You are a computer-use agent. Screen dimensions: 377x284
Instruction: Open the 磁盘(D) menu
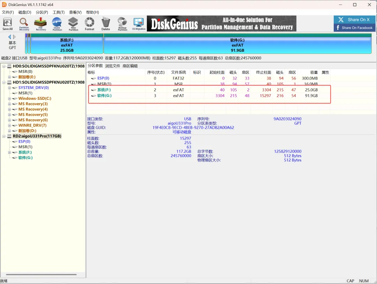coord(25,12)
